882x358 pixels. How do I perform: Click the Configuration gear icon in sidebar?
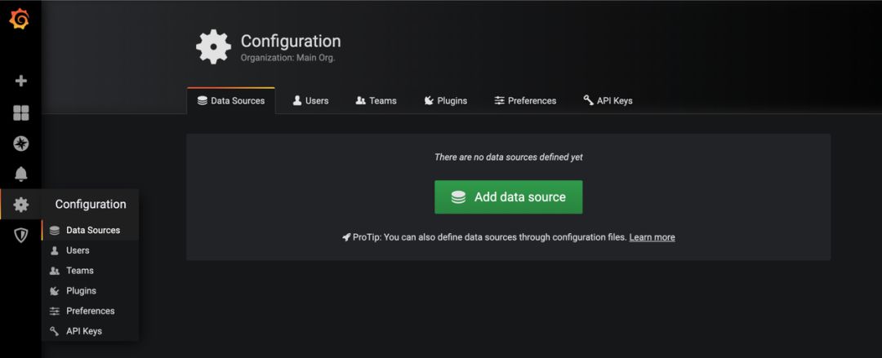coord(20,205)
